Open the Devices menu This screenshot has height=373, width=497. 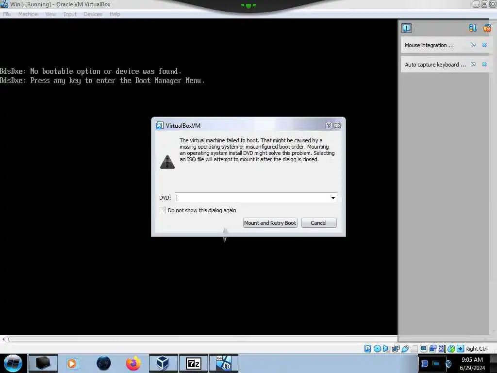[93, 14]
